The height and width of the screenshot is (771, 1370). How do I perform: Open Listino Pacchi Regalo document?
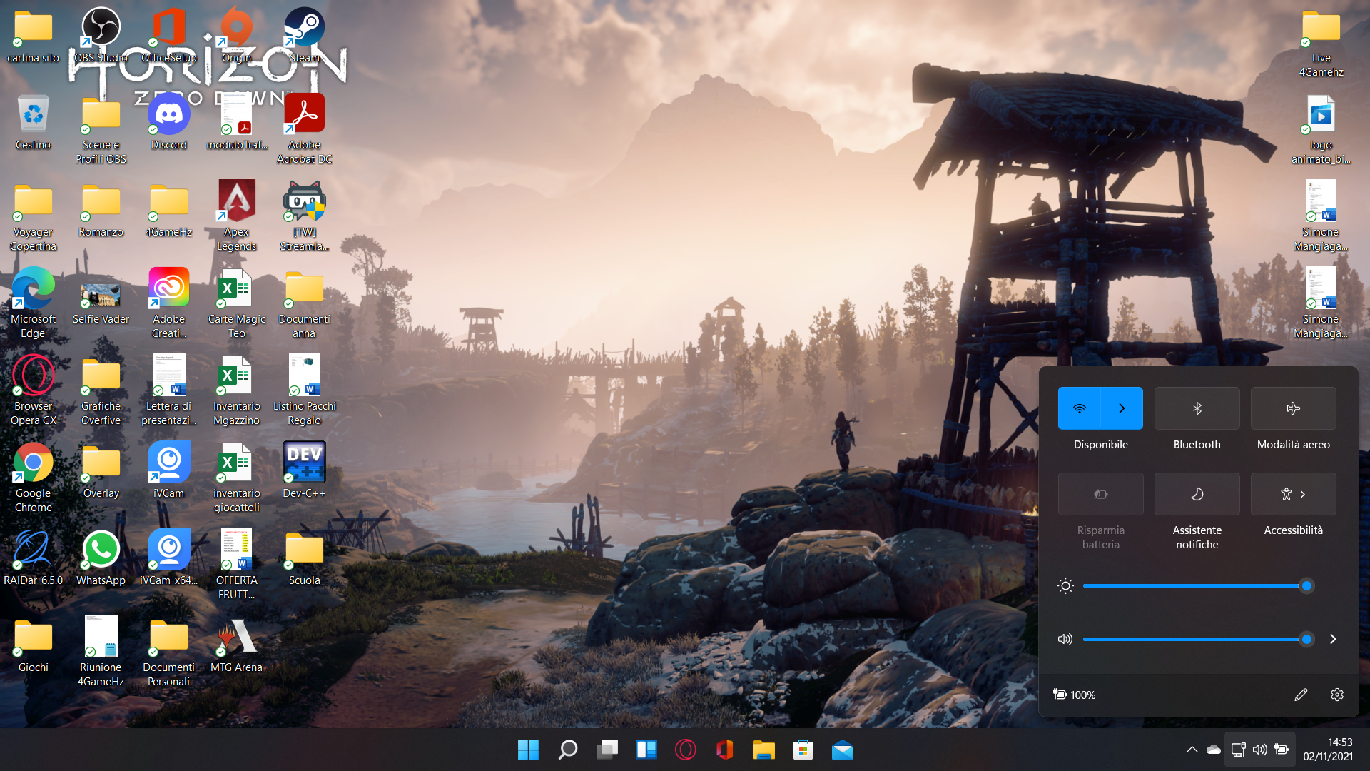tap(304, 391)
